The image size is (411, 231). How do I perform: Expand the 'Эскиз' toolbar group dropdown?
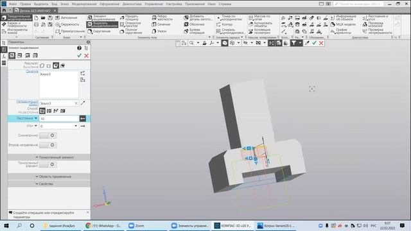click(x=81, y=37)
